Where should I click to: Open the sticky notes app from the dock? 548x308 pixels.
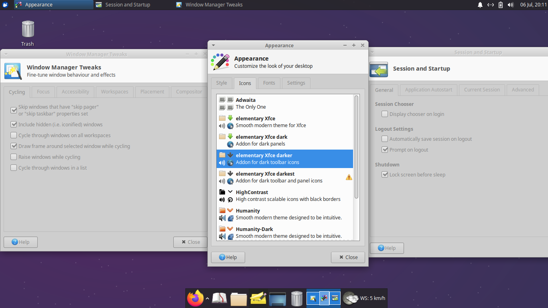click(x=258, y=298)
